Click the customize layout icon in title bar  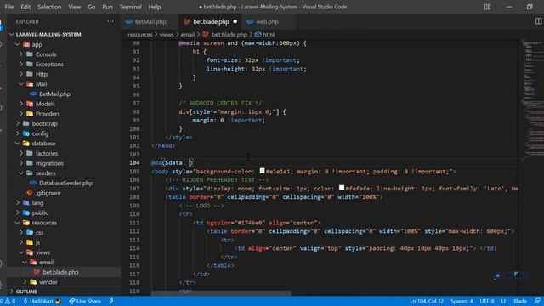pyautogui.click(x=487, y=7)
